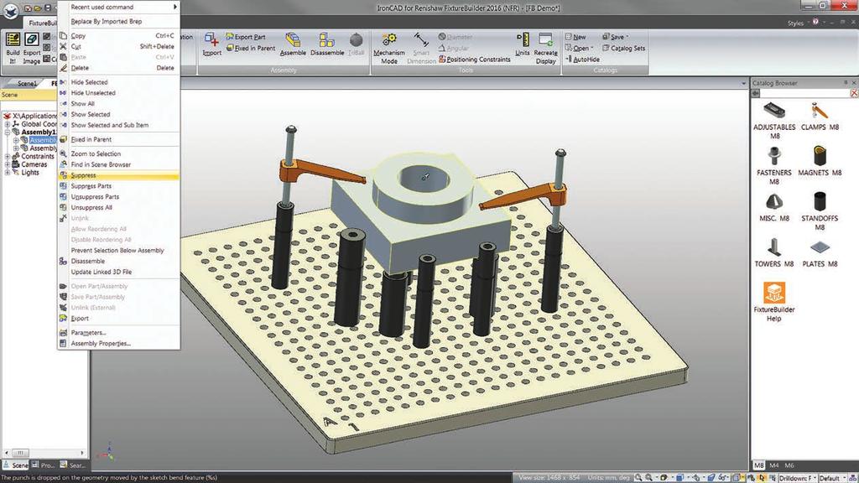859x483 pixels.
Task: Choose Hide Selected from context menu
Action: pyautogui.click(x=119, y=82)
